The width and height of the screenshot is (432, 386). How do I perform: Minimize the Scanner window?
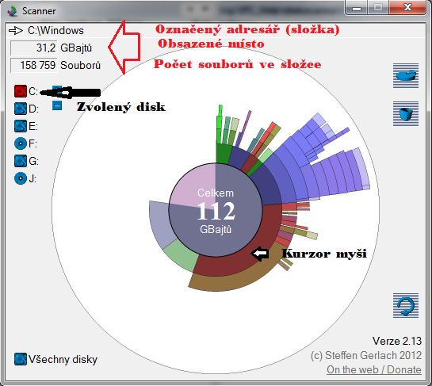click(356, 8)
